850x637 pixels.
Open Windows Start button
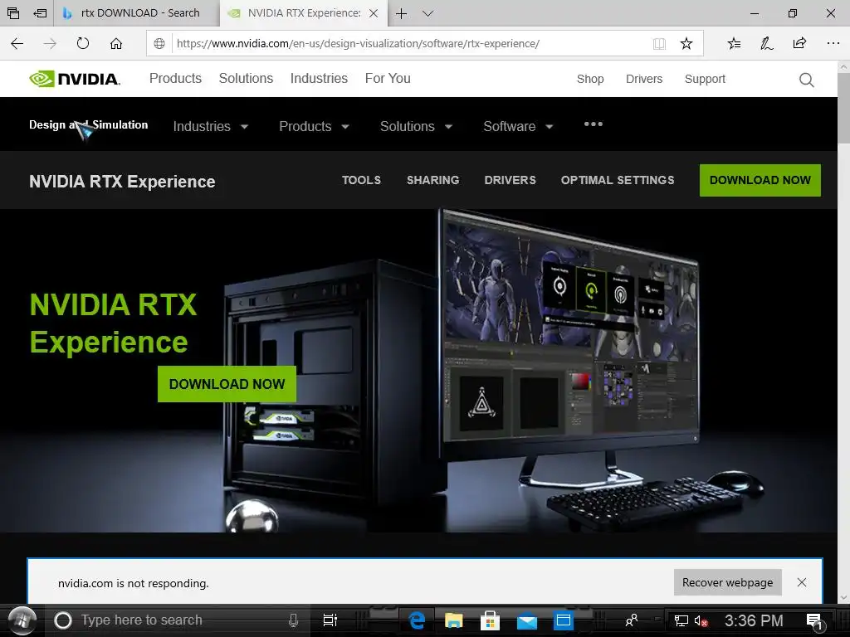pyautogui.click(x=22, y=620)
